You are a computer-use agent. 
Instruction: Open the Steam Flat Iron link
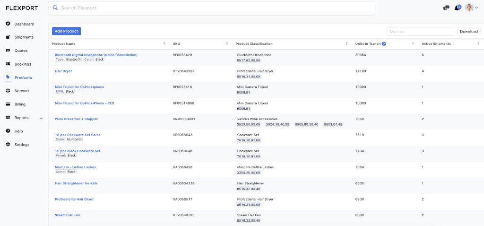tap(67, 215)
